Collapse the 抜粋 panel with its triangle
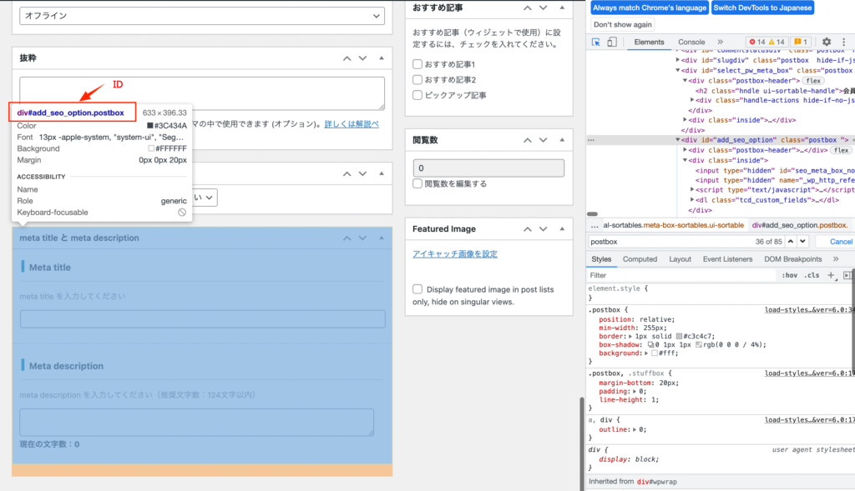The height and width of the screenshot is (491, 855). point(382,58)
